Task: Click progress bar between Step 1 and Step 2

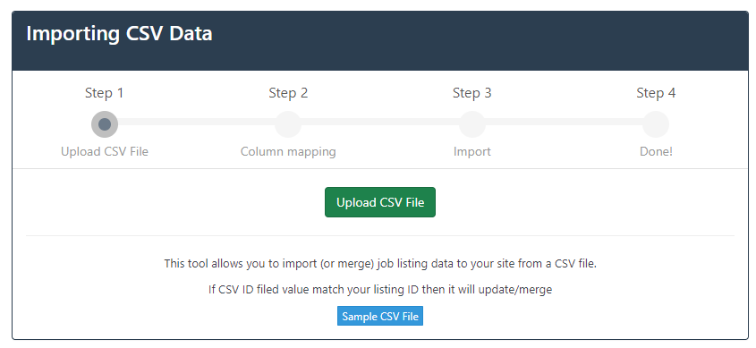Action: click(x=196, y=122)
